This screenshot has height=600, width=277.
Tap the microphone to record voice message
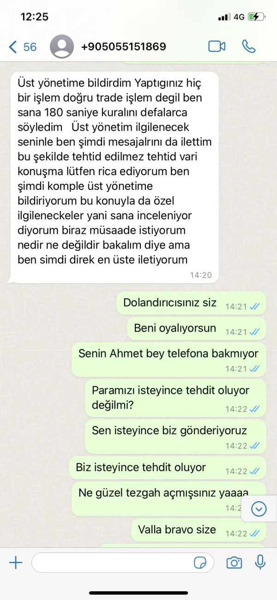point(260,562)
